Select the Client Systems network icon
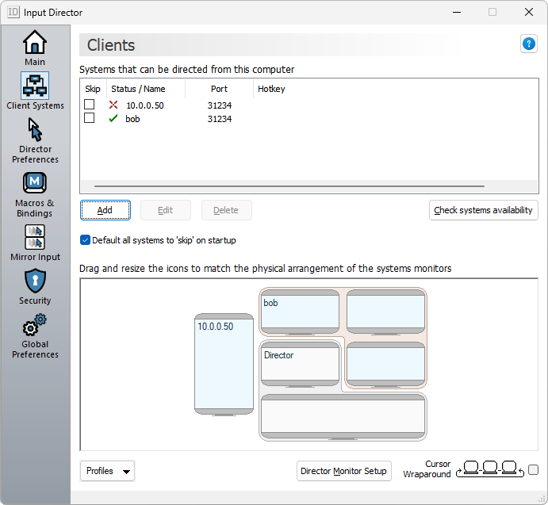548x505 pixels. click(x=35, y=86)
